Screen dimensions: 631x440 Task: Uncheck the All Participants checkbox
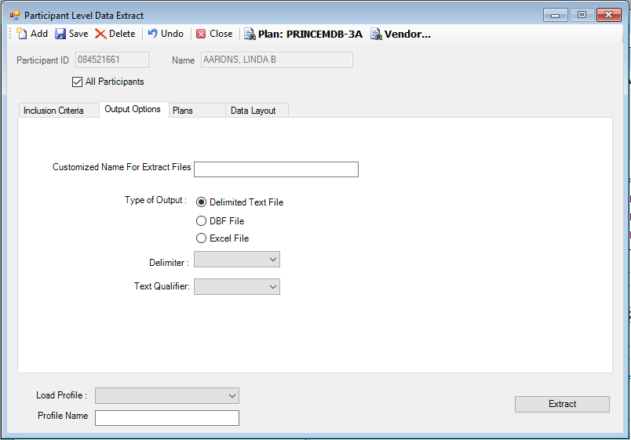point(77,82)
